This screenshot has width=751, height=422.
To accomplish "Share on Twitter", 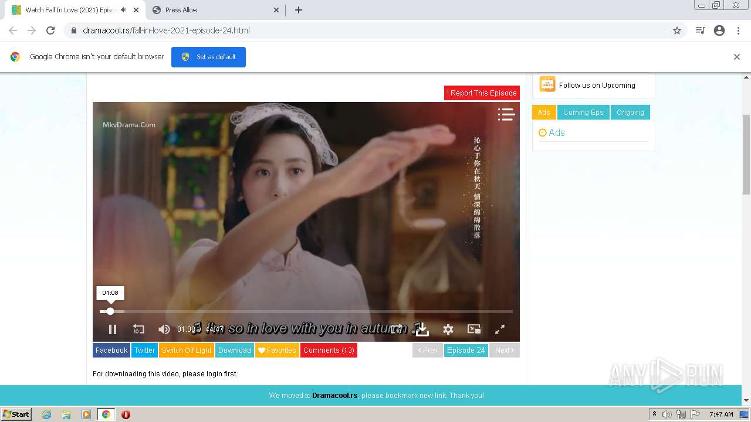I will (x=144, y=350).
